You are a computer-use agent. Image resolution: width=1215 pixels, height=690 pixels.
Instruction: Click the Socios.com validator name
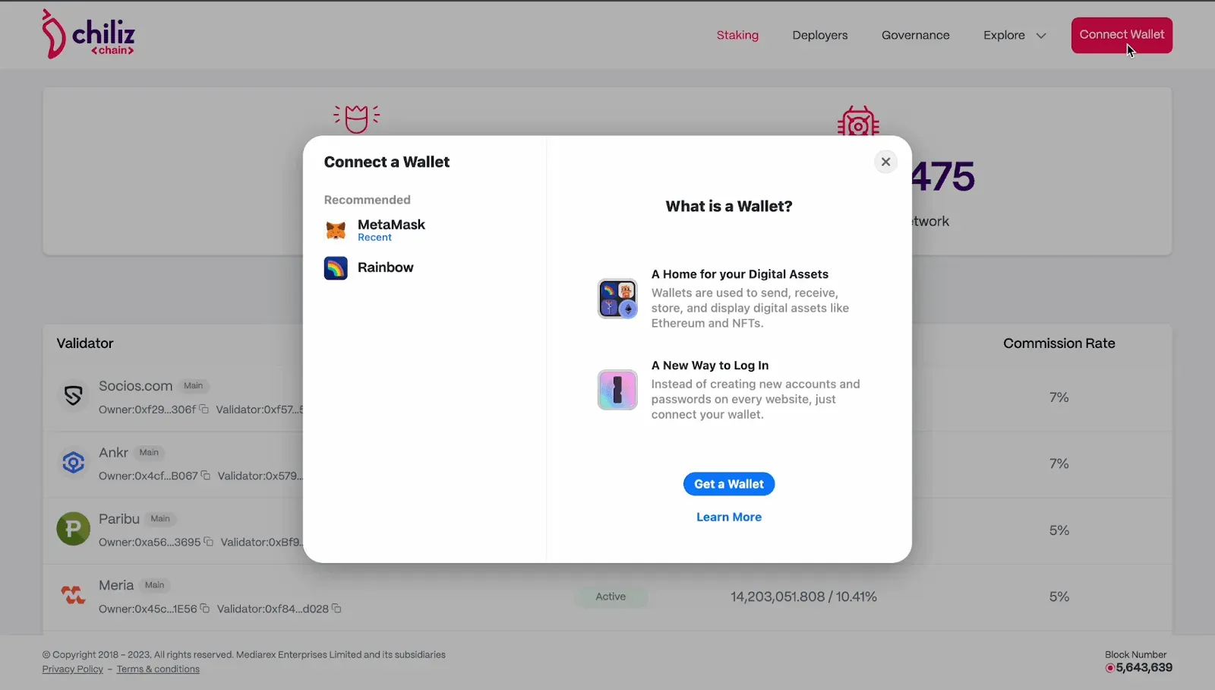[x=136, y=386]
